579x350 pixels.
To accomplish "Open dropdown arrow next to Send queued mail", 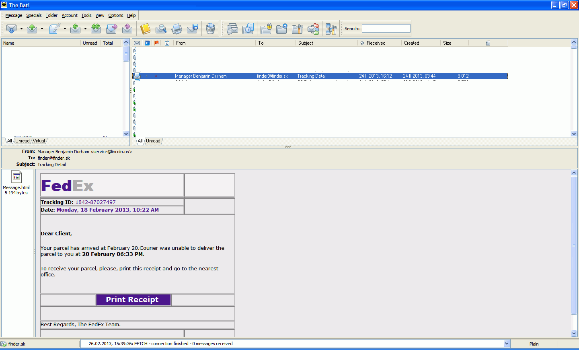I will coord(42,29).
